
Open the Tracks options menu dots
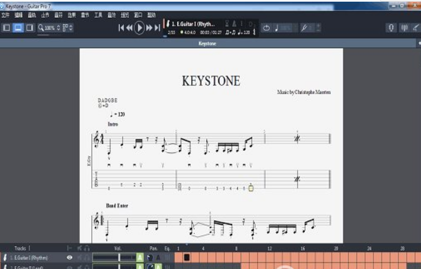29,248
